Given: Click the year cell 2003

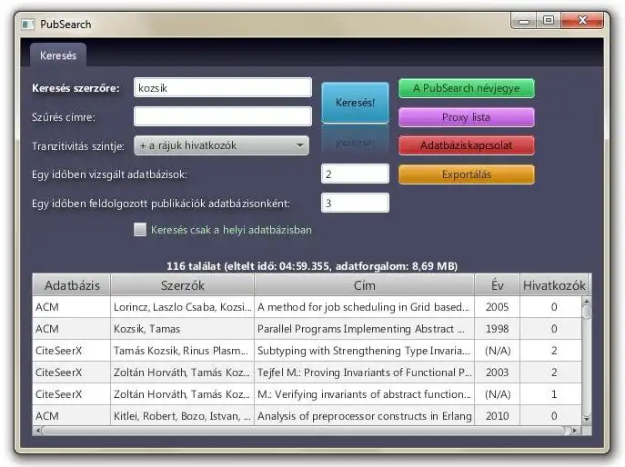Looking at the screenshot, I should tap(497, 373).
